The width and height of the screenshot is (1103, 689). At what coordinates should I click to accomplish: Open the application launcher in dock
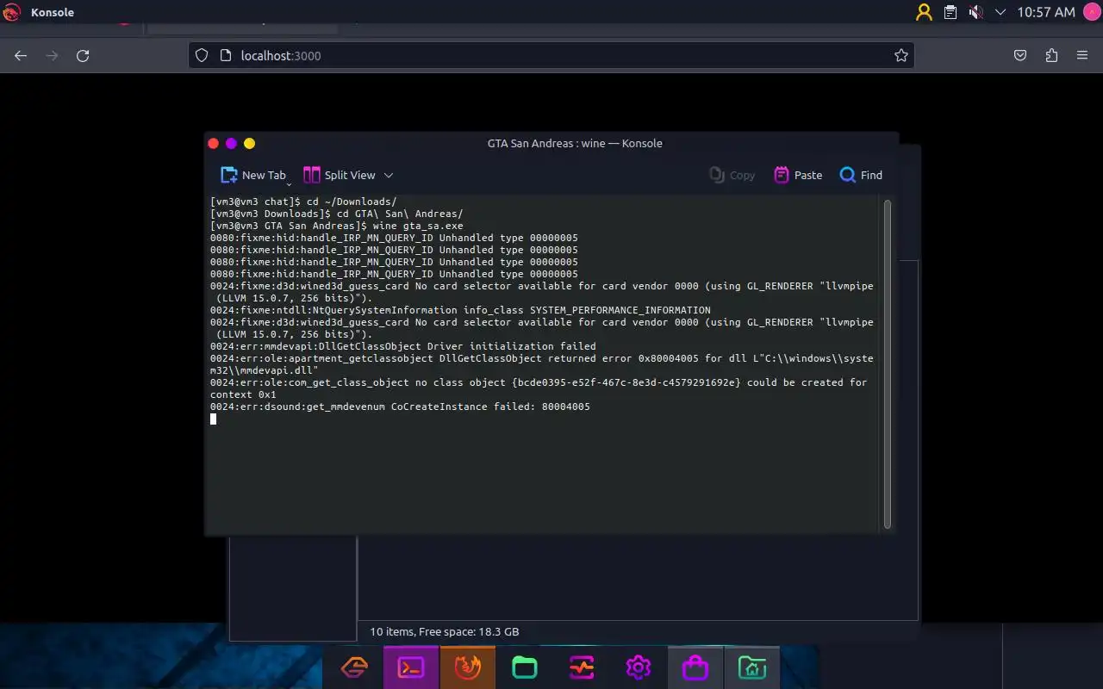354,667
